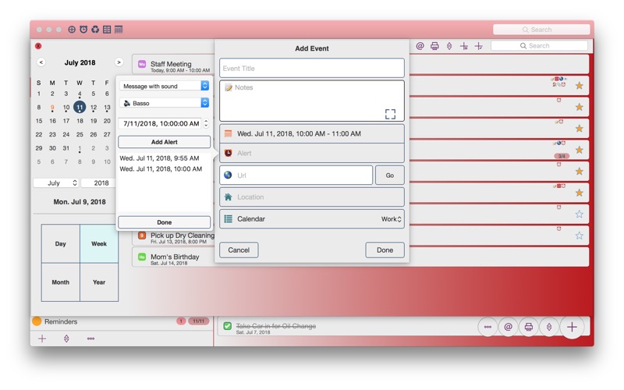Select alert Wed. Jul 11, 2018, 9:55 AM
624x390 pixels.
point(160,158)
